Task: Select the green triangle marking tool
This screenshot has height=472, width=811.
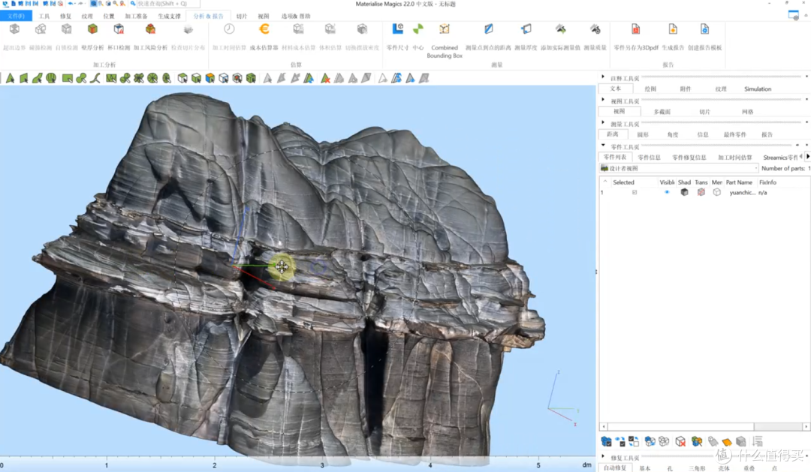Action: click(x=10, y=78)
